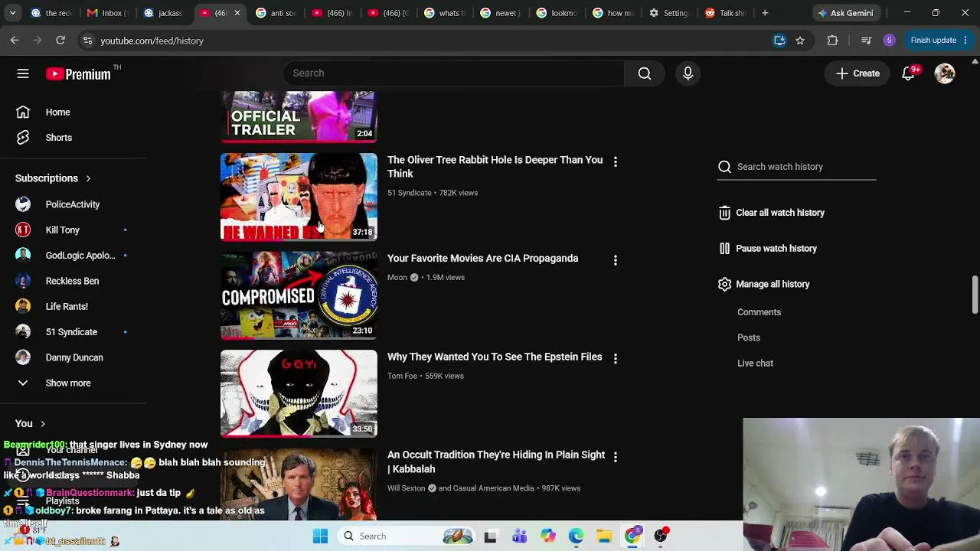Open File Explorer from the taskbar
The height and width of the screenshot is (551, 980).
pyautogui.click(x=604, y=536)
